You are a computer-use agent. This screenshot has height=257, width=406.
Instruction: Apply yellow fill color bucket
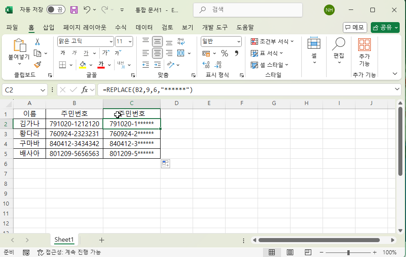coord(83,65)
